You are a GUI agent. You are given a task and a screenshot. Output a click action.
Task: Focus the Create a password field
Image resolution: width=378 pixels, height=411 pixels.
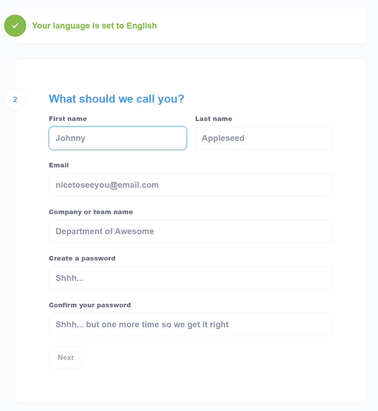190,278
